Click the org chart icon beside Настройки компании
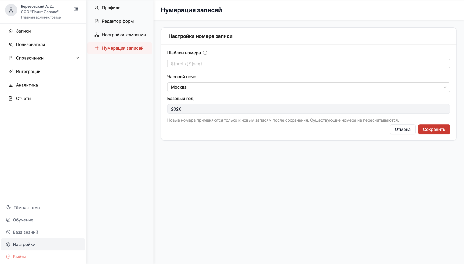Screen dimensions: 464x264 click(x=97, y=35)
